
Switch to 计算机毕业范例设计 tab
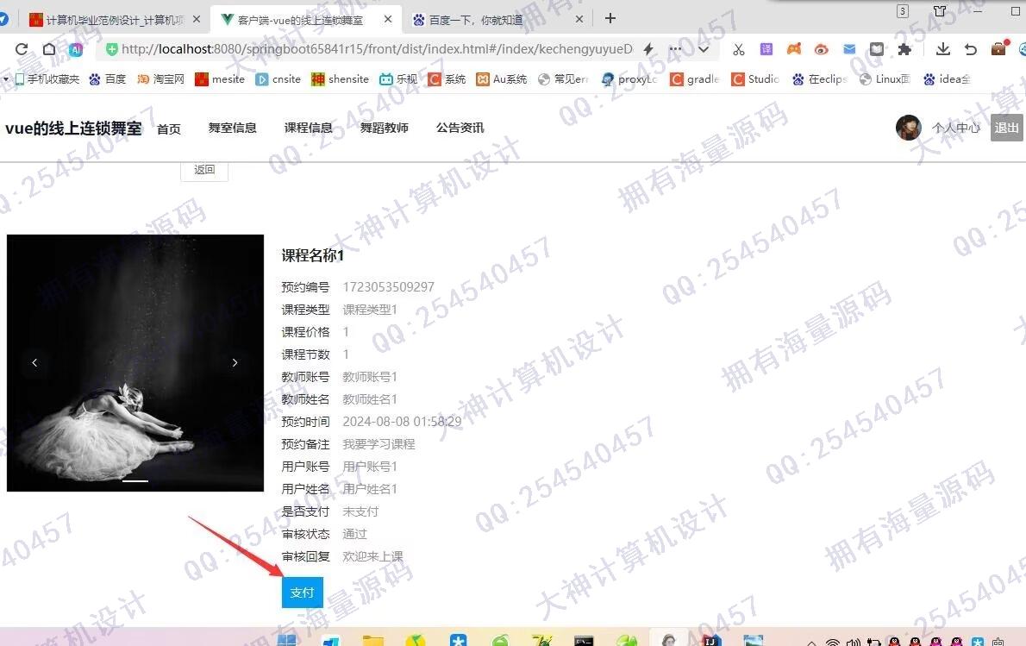(115, 21)
